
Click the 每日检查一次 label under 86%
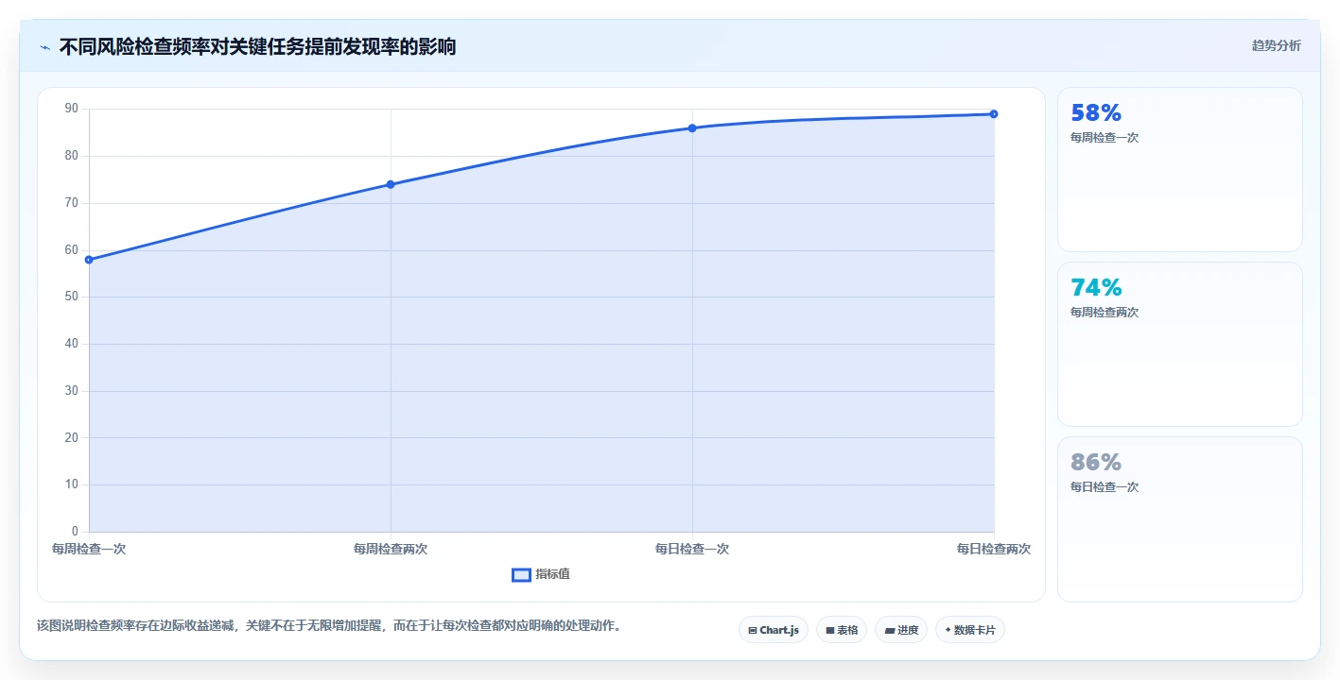coord(1105,487)
